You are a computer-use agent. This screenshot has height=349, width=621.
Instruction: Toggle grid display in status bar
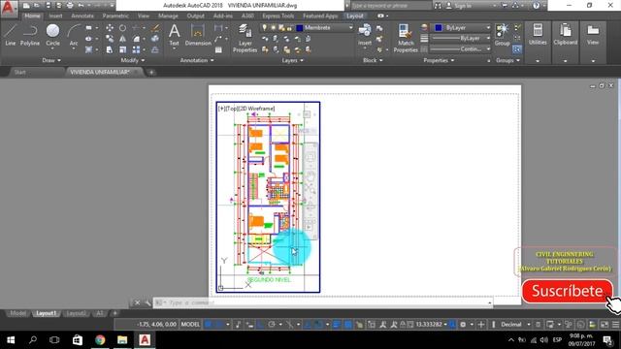click(208, 325)
